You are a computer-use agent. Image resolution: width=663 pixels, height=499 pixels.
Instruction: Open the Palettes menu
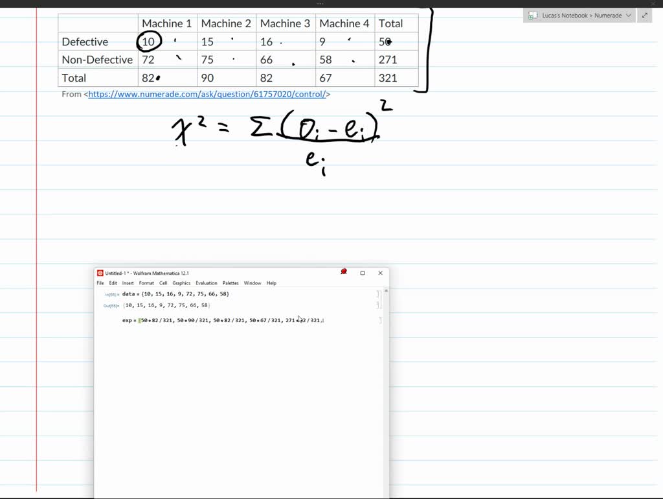click(x=230, y=283)
